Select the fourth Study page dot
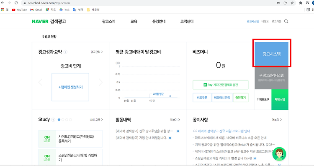Viewport: 314px width, 166px height. (x=70, y=120)
